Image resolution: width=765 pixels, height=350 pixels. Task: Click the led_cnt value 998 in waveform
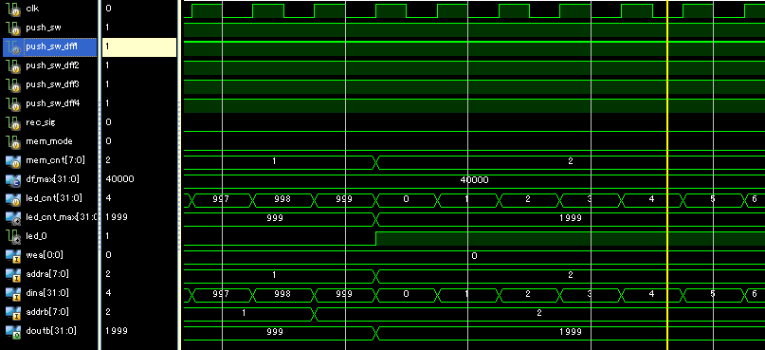(282, 199)
